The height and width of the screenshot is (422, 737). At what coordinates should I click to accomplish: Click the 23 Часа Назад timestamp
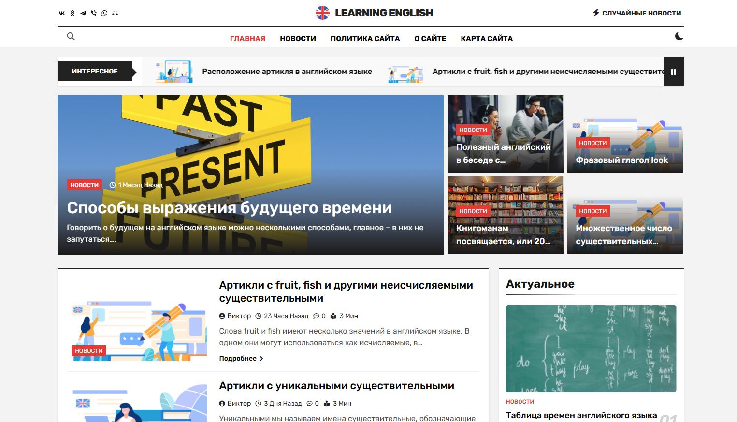pyautogui.click(x=282, y=316)
